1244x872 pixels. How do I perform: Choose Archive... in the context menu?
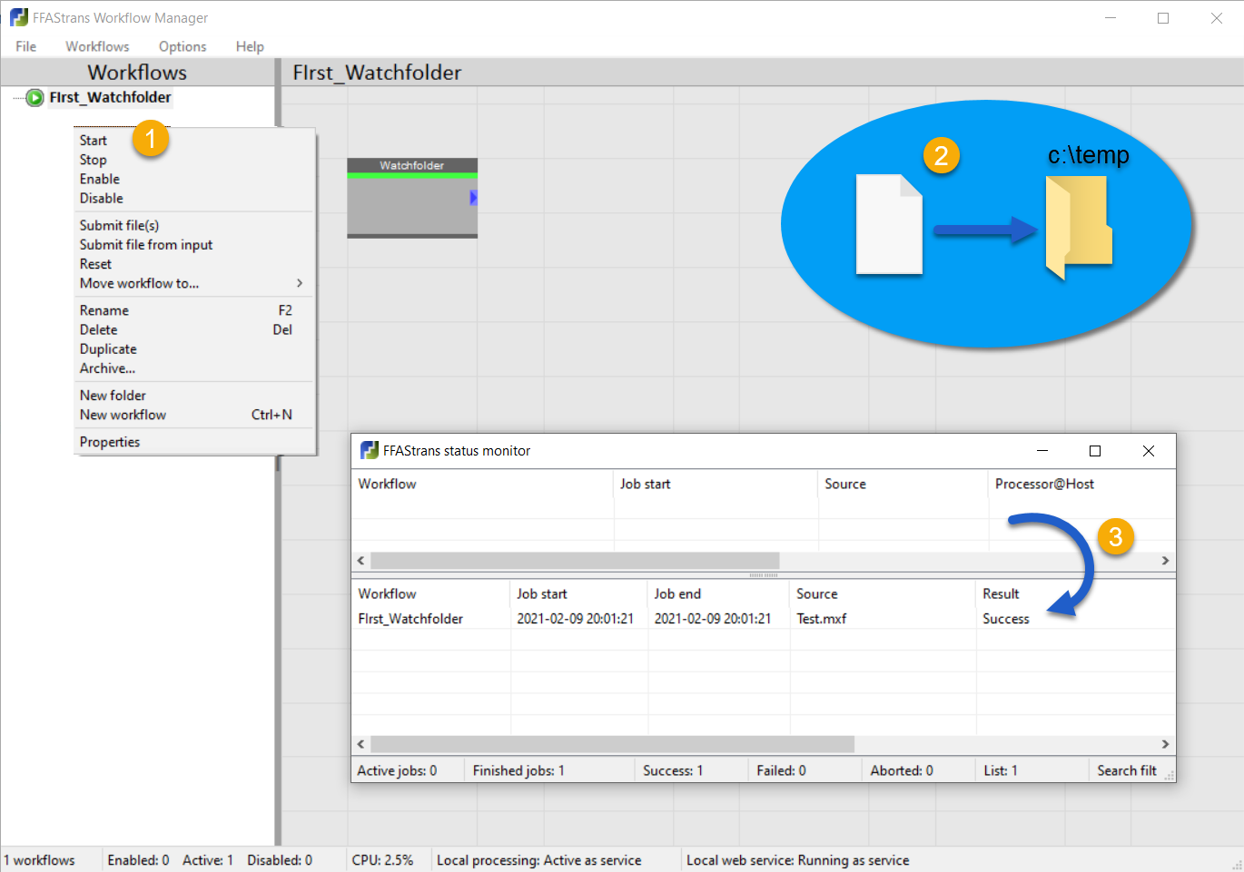click(195, 368)
